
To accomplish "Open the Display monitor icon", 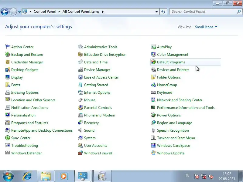I will point(7,77).
